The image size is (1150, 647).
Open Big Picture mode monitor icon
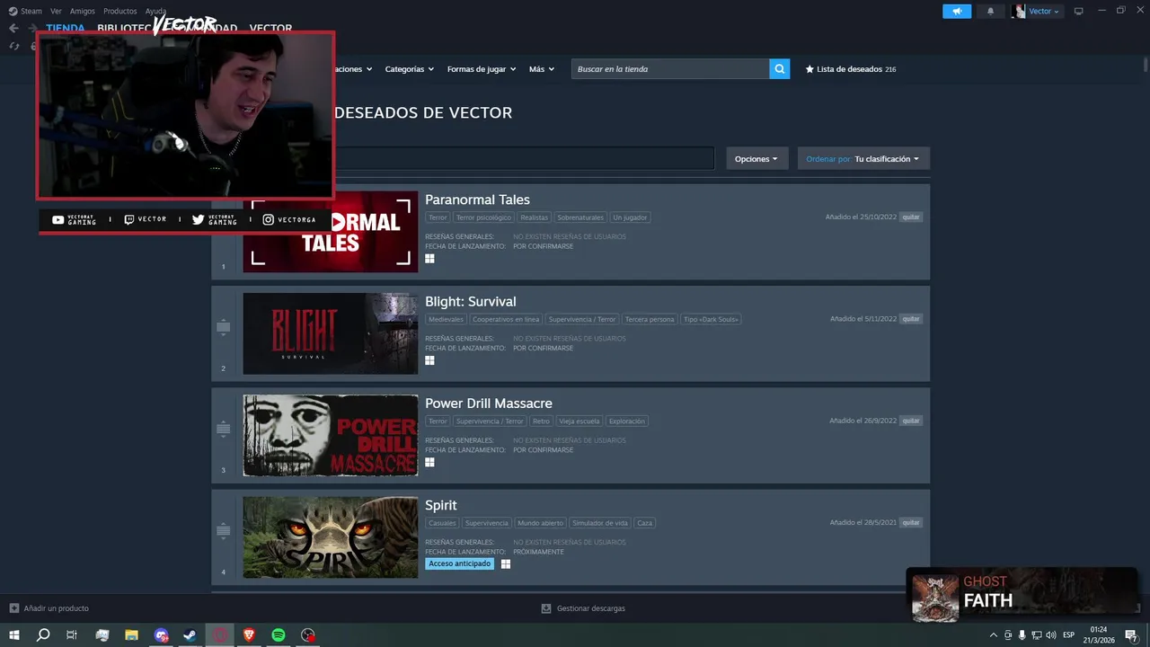(x=1079, y=11)
